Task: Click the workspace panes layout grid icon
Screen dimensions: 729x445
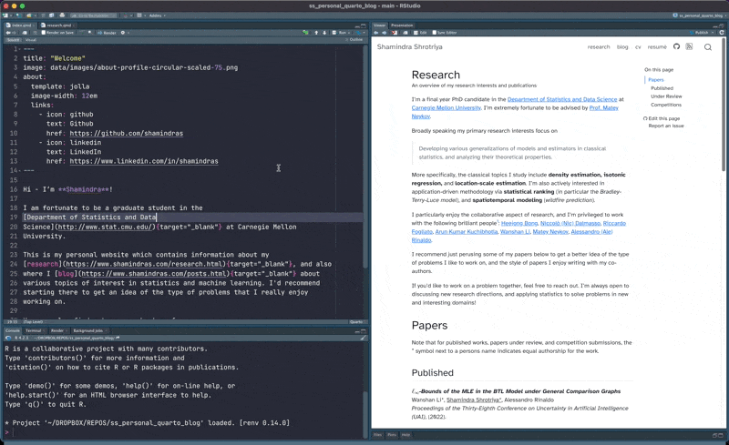Action: pyautogui.click(x=139, y=15)
